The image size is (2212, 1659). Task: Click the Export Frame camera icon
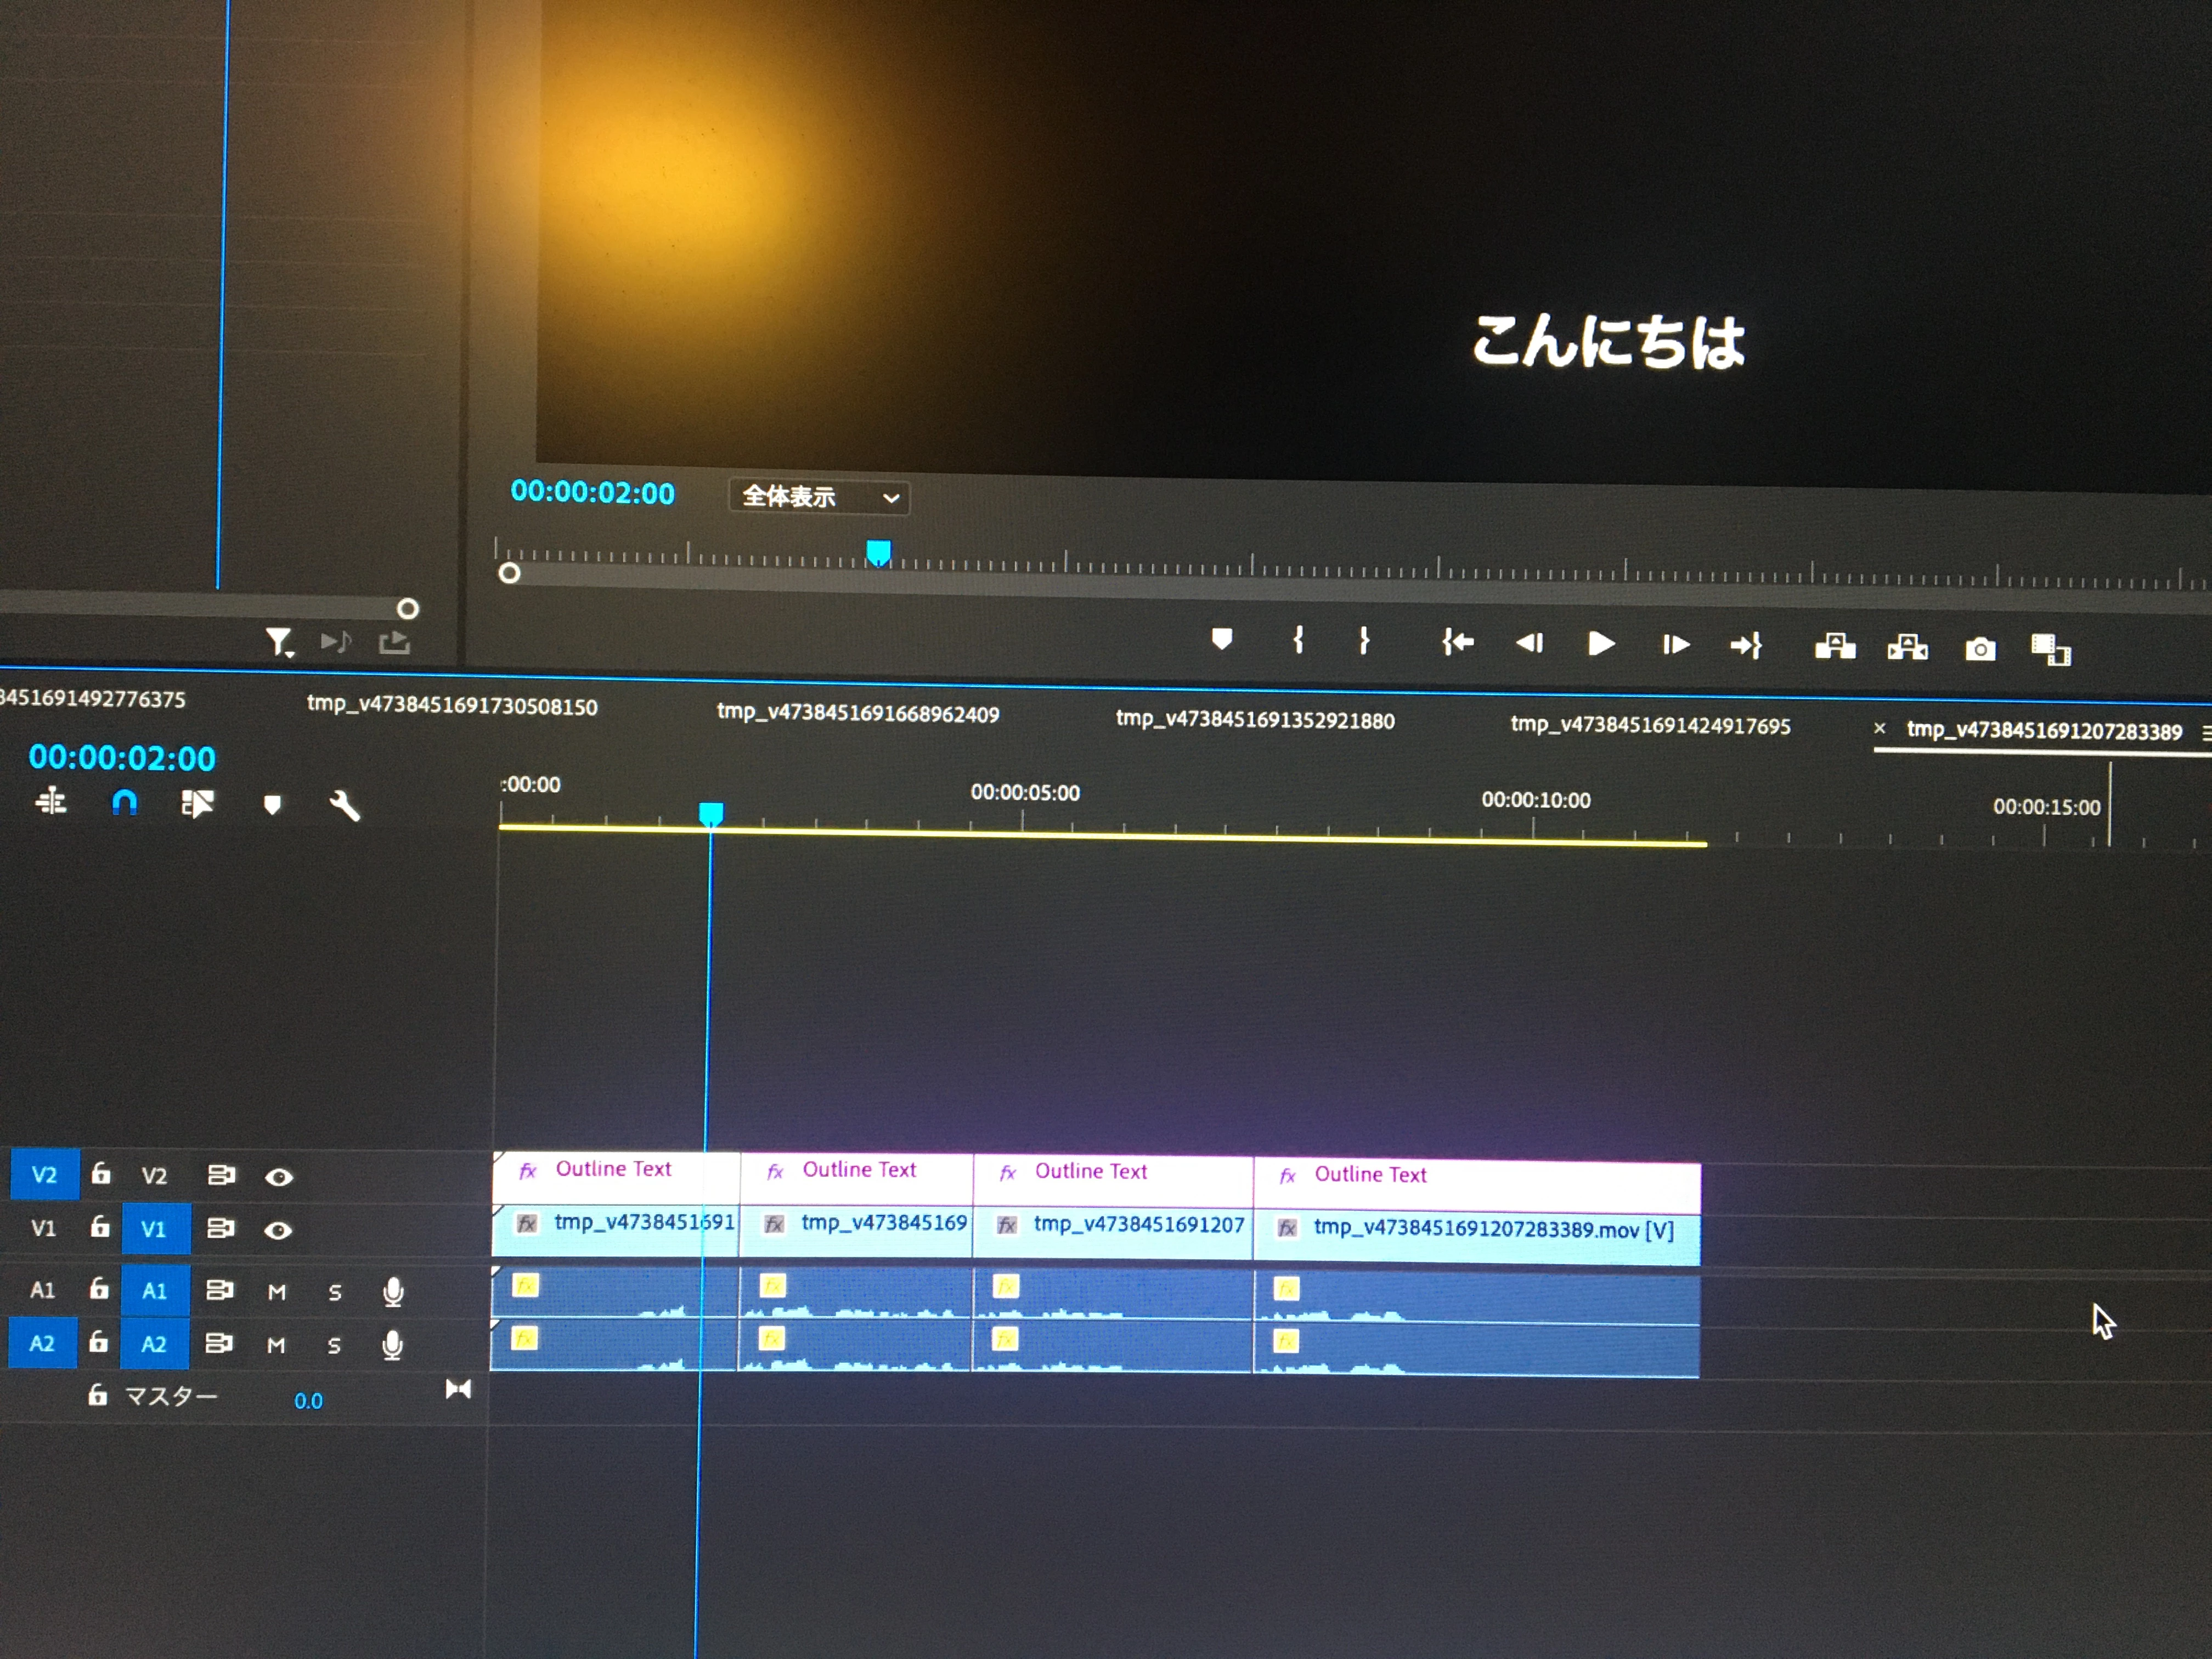(1980, 650)
